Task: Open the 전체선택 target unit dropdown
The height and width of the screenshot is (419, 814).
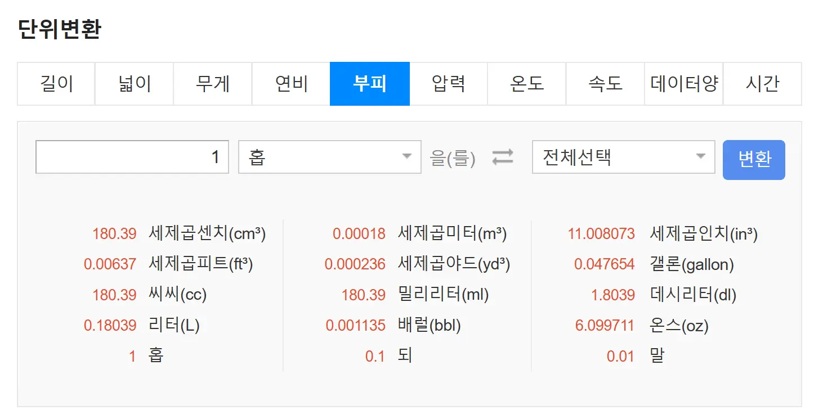Action: click(623, 157)
